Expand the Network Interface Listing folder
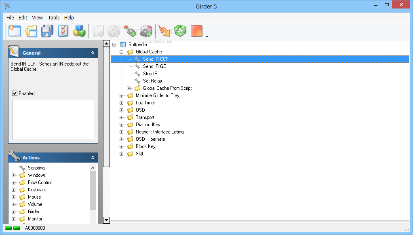The height and width of the screenshot is (235, 413). [121, 132]
